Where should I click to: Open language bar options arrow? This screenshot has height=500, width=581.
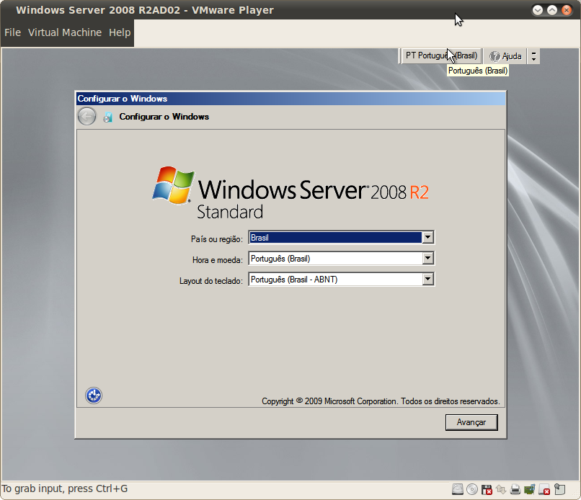point(533,56)
